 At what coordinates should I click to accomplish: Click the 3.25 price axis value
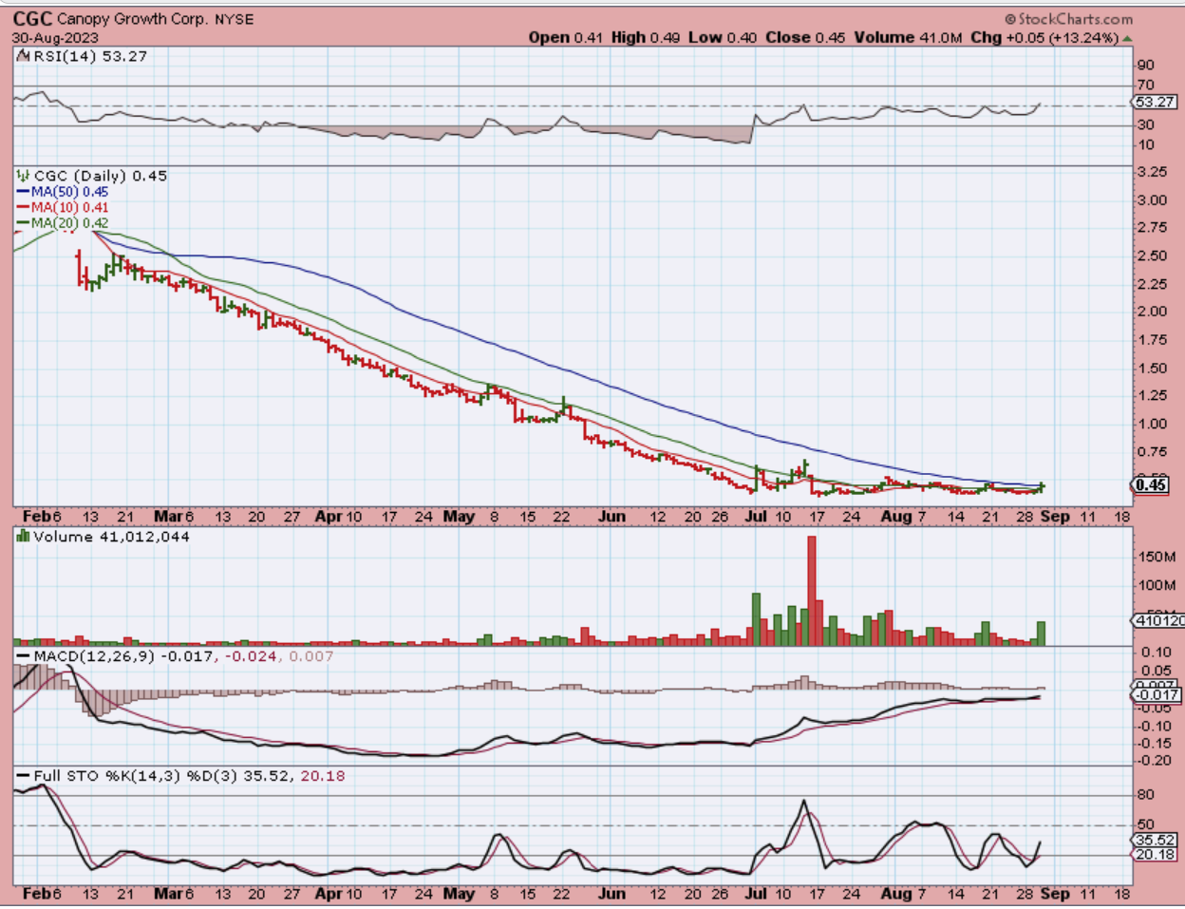point(1152,172)
